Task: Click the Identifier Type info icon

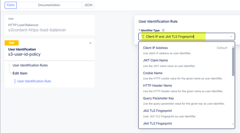Action: click(x=163, y=31)
